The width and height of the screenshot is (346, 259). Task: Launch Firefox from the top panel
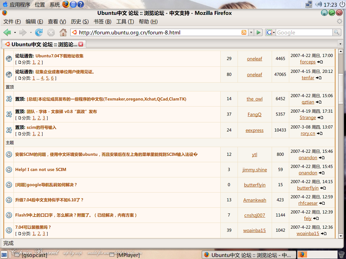[x=66, y=4]
